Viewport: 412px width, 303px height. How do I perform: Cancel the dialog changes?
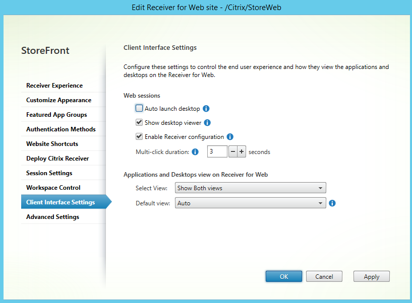click(x=324, y=276)
